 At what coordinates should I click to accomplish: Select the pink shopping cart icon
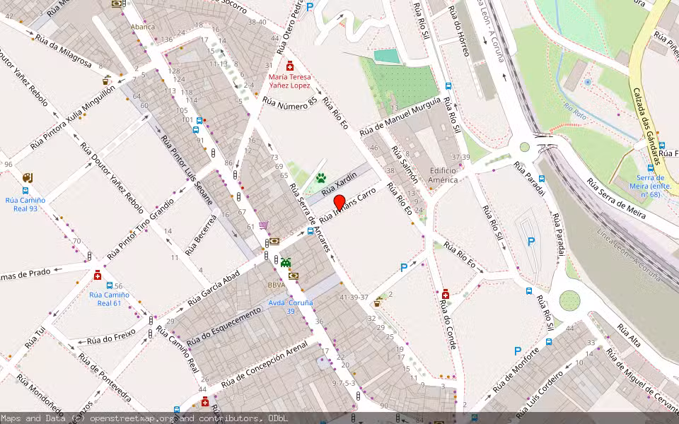point(263,225)
